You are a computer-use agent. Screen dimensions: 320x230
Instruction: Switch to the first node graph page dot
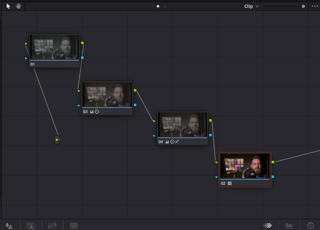(158, 6)
